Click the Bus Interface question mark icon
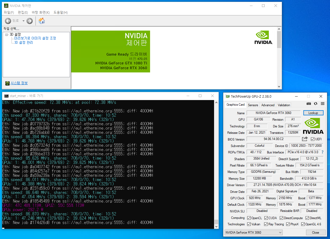The image size is (330, 239). point(322,152)
